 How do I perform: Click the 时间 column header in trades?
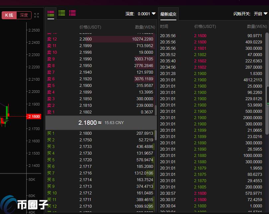coord(164,27)
